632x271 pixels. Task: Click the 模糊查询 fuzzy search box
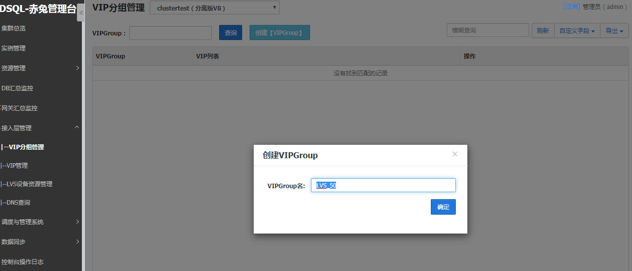click(488, 30)
